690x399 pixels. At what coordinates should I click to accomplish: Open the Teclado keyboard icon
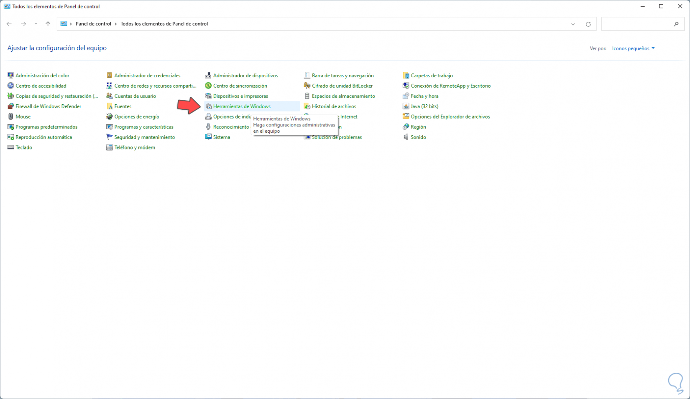[11, 147]
